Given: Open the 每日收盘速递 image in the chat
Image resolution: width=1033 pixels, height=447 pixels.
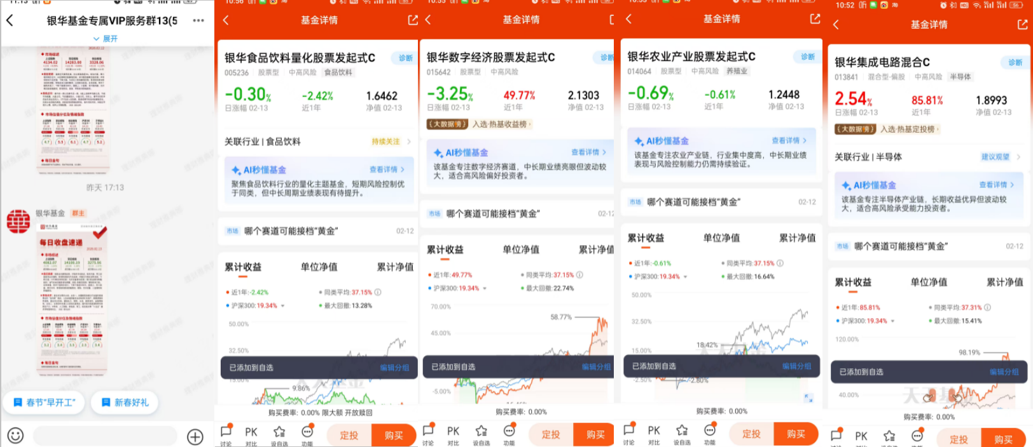Looking at the screenshot, I should [x=72, y=298].
